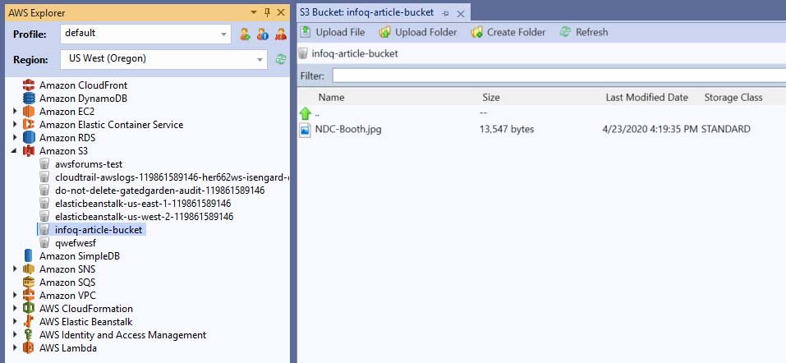Click the Amazon EC2 icon
786x363 pixels.
pos(29,112)
